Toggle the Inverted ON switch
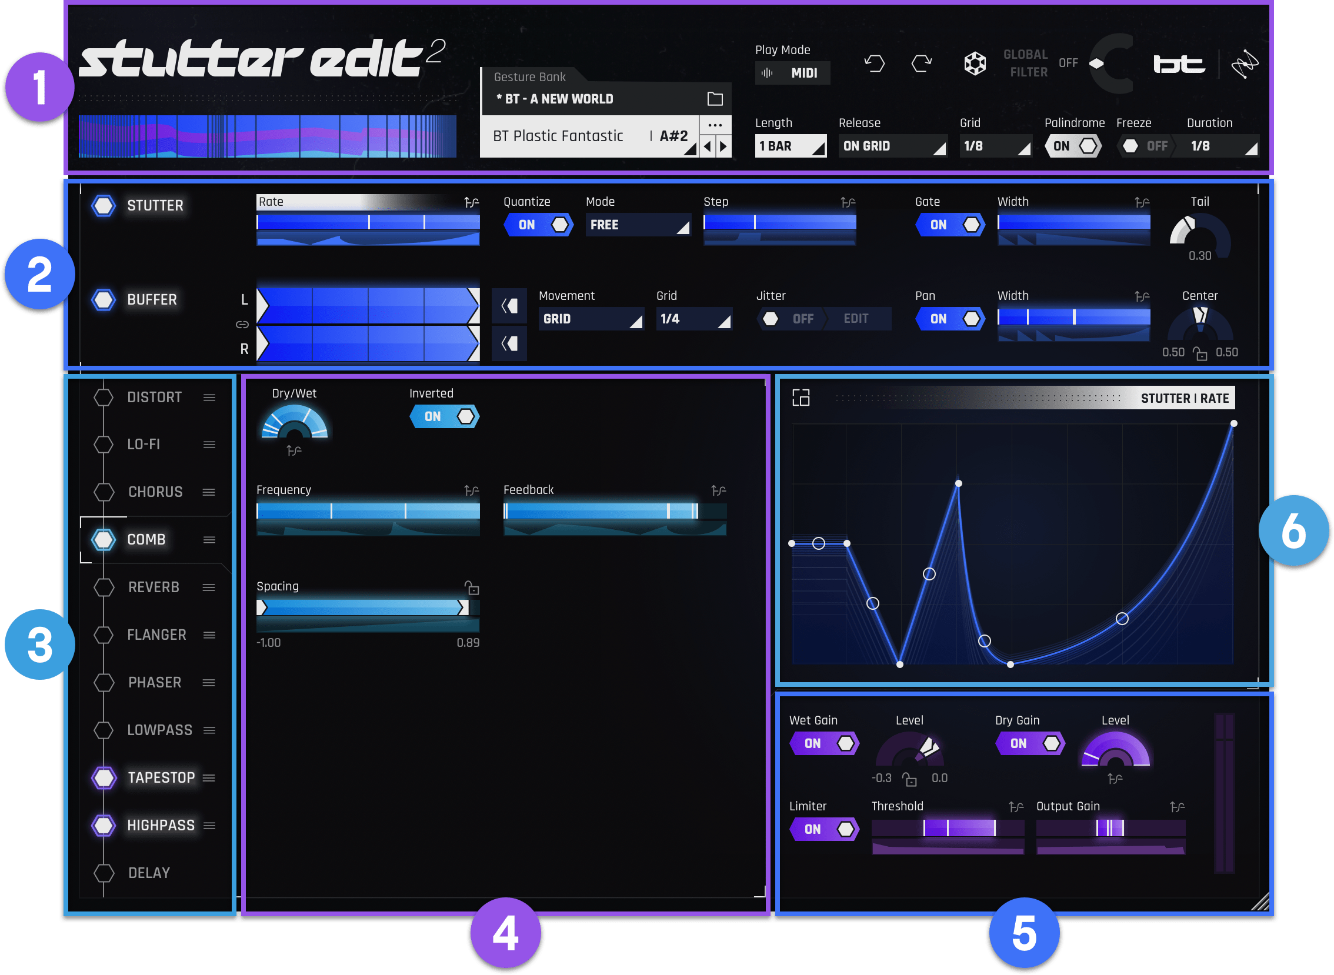 (x=445, y=417)
